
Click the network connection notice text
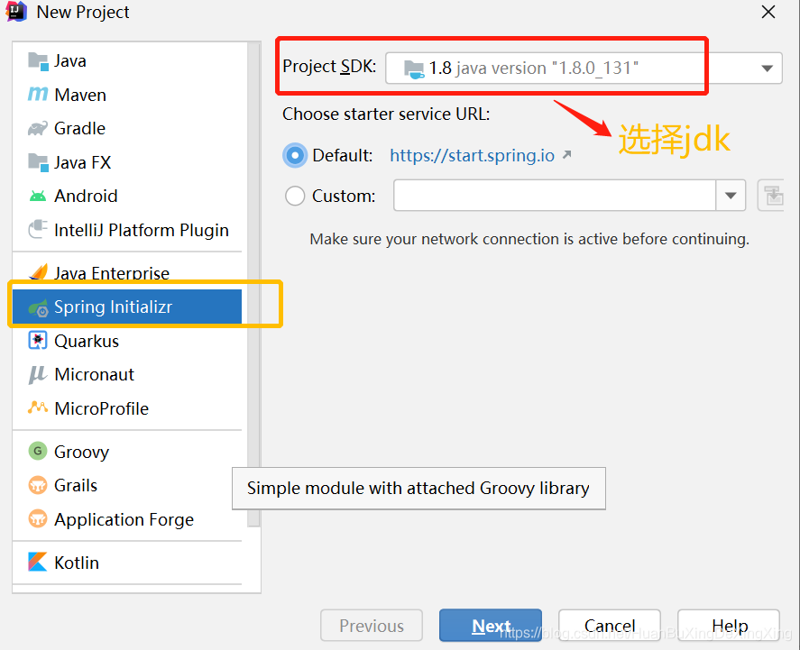[x=529, y=239]
